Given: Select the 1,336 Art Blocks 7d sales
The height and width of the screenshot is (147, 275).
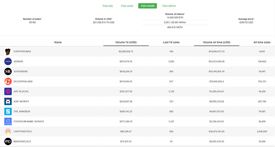Looking at the screenshot, I should pyautogui.click(x=171, y=92).
